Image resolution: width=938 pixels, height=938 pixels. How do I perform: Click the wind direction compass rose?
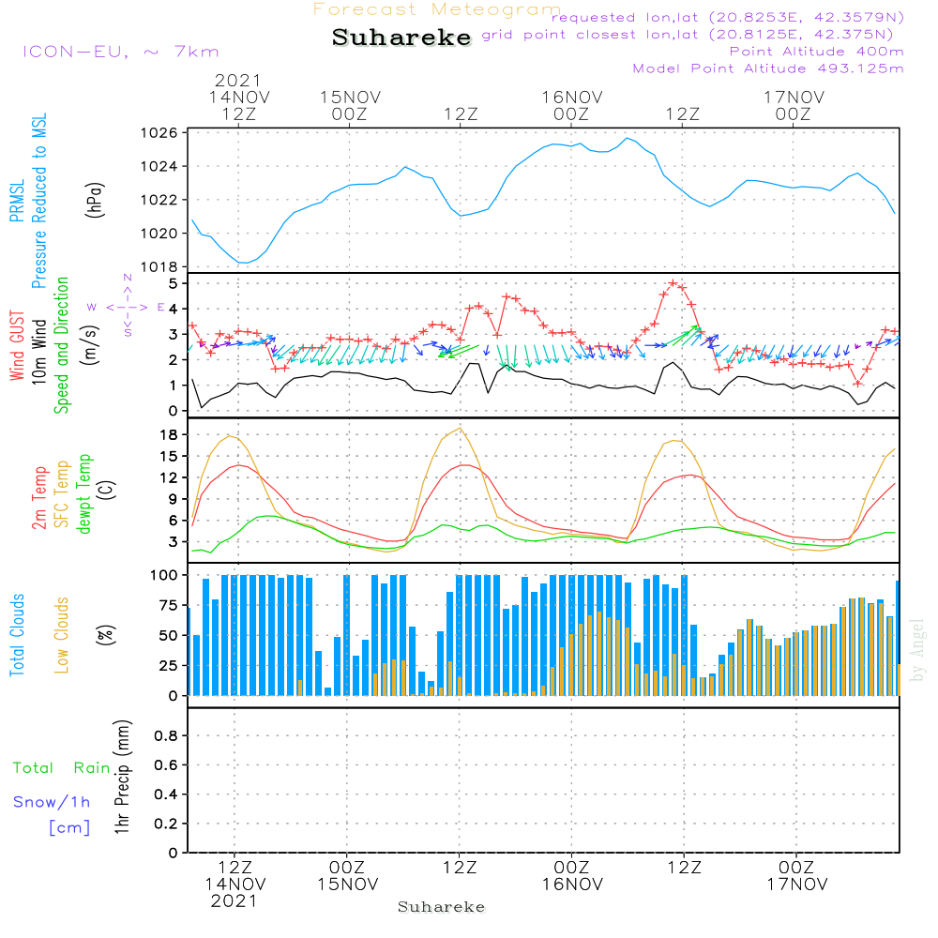127,307
